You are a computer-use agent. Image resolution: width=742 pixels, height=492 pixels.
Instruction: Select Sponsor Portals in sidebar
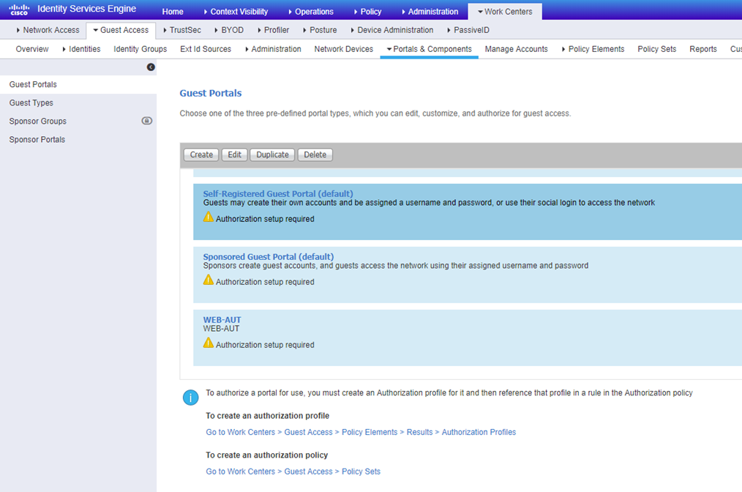78,140
